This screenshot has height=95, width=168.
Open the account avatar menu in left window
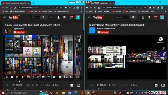click(x=78, y=17)
